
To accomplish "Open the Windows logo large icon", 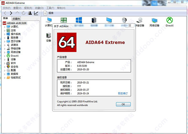I will pos(79,20).
